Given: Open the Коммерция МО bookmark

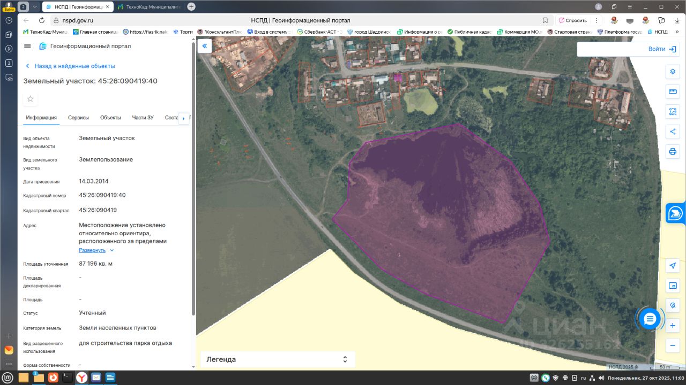Looking at the screenshot, I should click(519, 32).
